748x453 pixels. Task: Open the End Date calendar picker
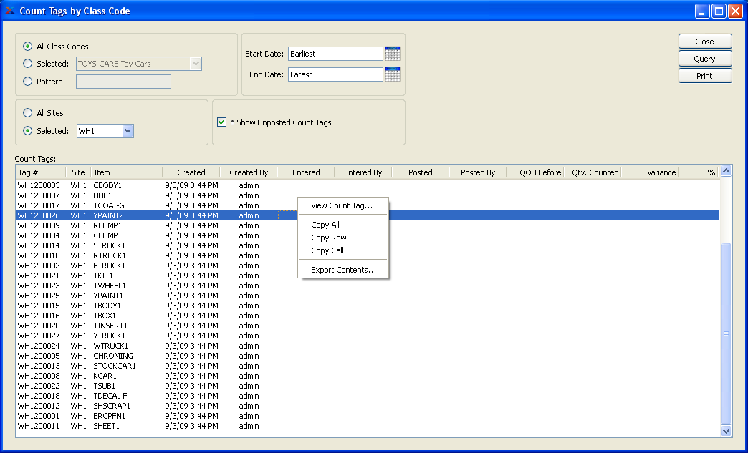[x=392, y=74]
